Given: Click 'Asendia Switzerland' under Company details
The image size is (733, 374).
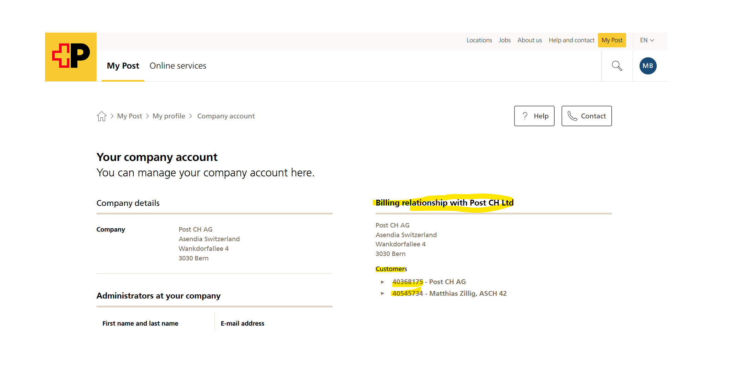Looking at the screenshot, I should 209,239.
